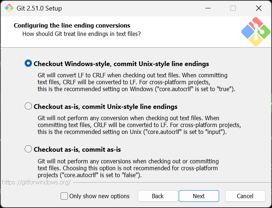Minimize the Git Setup window
272x208 pixels.
[x=208, y=8]
